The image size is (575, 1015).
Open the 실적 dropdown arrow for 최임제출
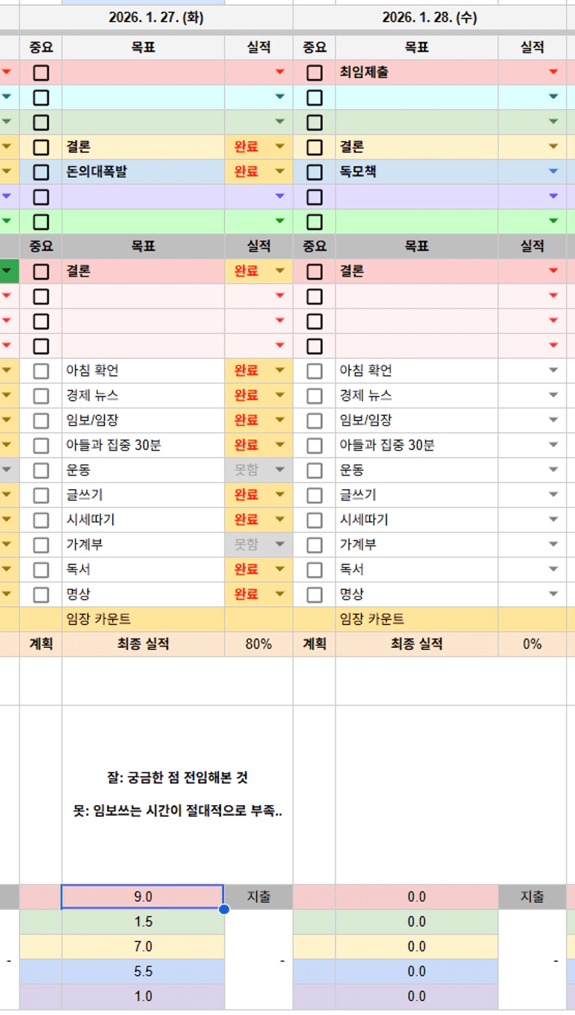pos(553,72)
